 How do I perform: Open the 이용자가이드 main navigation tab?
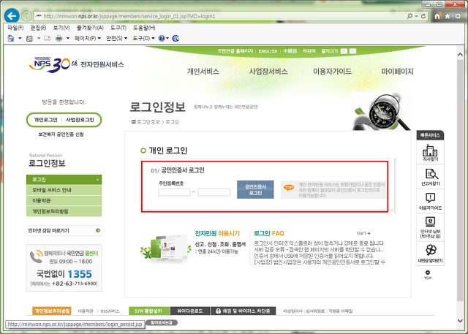(333, 72)
